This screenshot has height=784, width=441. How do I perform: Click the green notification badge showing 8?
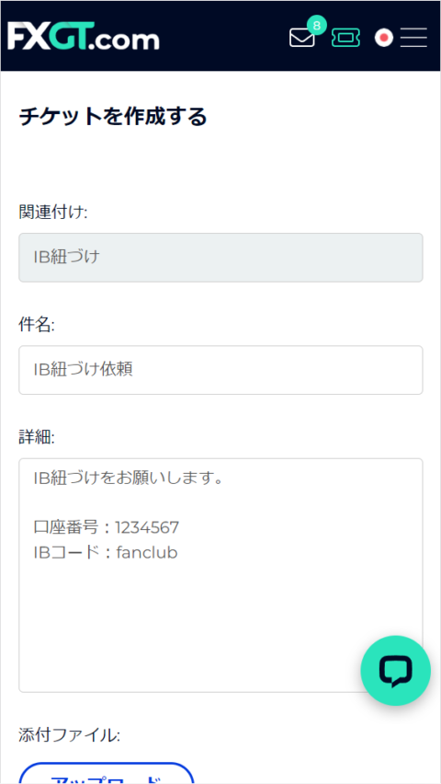(317, 25)
